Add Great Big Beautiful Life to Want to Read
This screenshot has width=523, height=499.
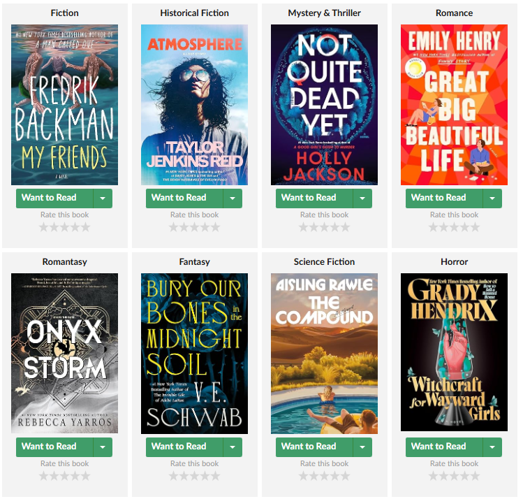coord(444,198)
